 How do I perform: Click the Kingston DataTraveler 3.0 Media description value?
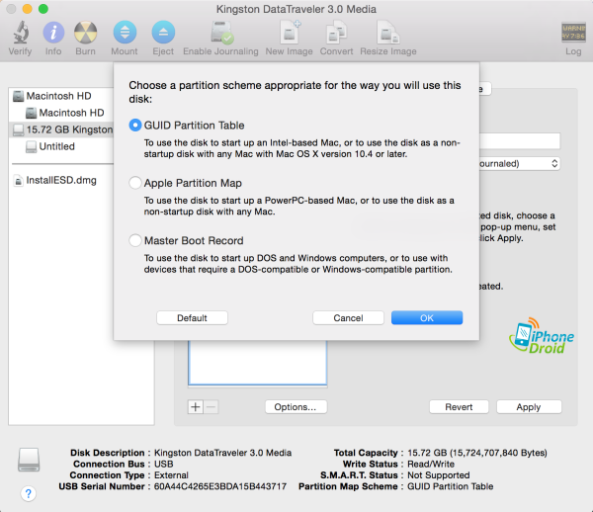tap(222, 453)
